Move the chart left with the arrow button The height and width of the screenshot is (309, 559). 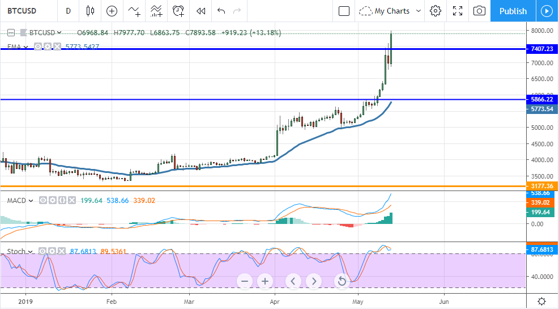(293, 281)
